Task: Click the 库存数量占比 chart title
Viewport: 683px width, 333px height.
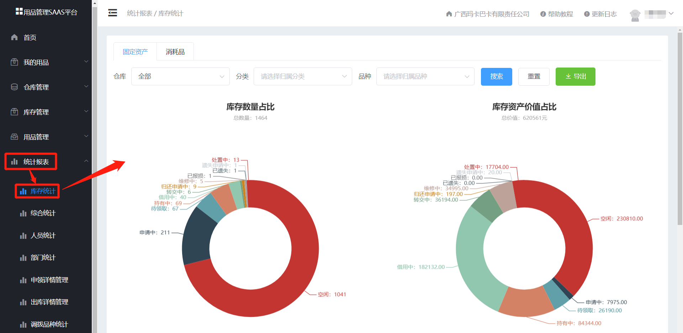Action: point(250,107)
